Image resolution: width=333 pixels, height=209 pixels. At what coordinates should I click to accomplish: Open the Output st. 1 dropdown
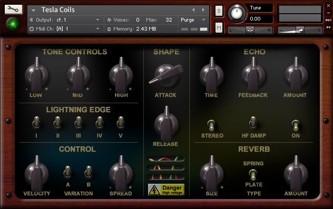65,20
